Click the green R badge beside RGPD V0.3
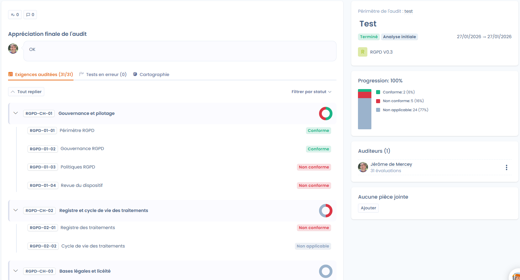This screenshot has height=280, width=520. (362, 52)
